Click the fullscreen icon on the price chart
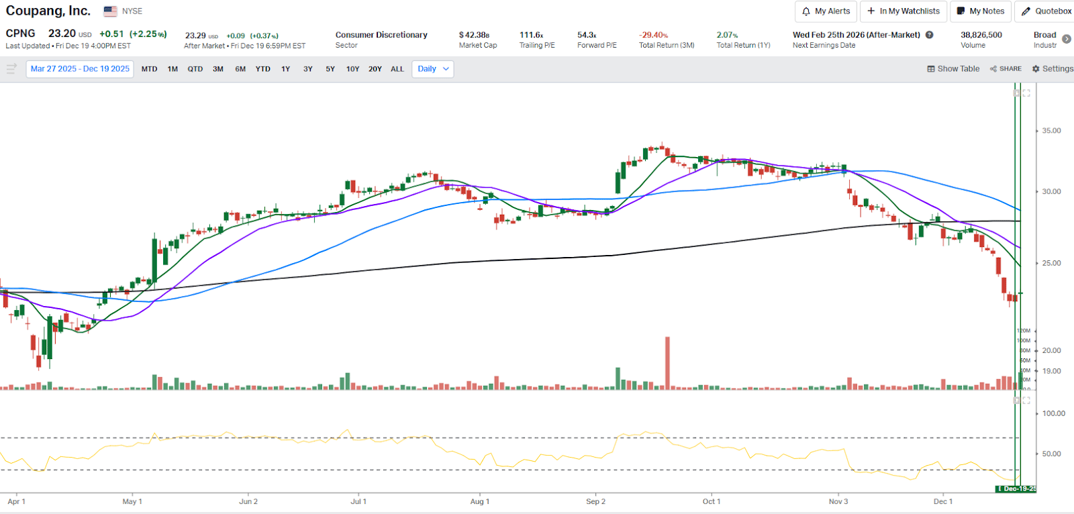The height and width of the screenshot is (514, 1074). click(1026, 93)
